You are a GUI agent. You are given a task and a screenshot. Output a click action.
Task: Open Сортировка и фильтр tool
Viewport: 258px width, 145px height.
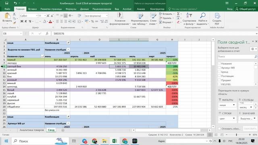tap(189, 19)
